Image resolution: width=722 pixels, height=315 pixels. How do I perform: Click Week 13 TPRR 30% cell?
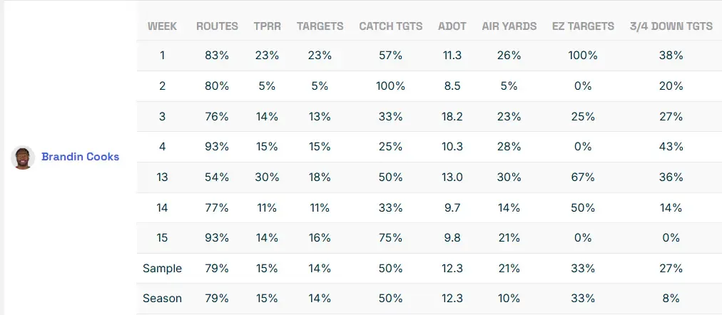coord(267,177)
